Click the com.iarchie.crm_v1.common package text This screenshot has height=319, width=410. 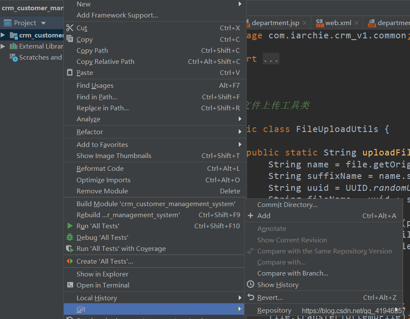[x=337, y=35]
